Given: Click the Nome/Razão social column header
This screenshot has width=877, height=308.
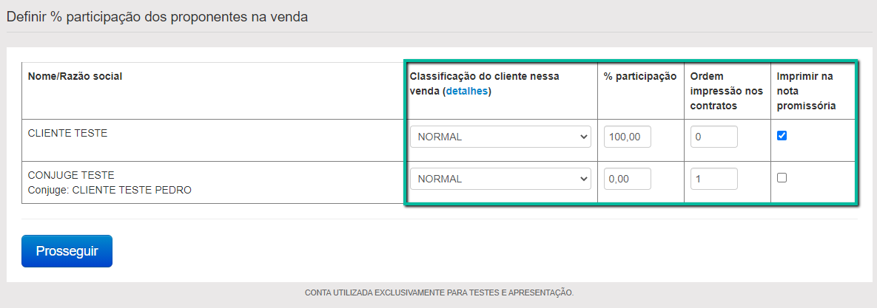Looking at the screenshot, I should coord(75,76).
